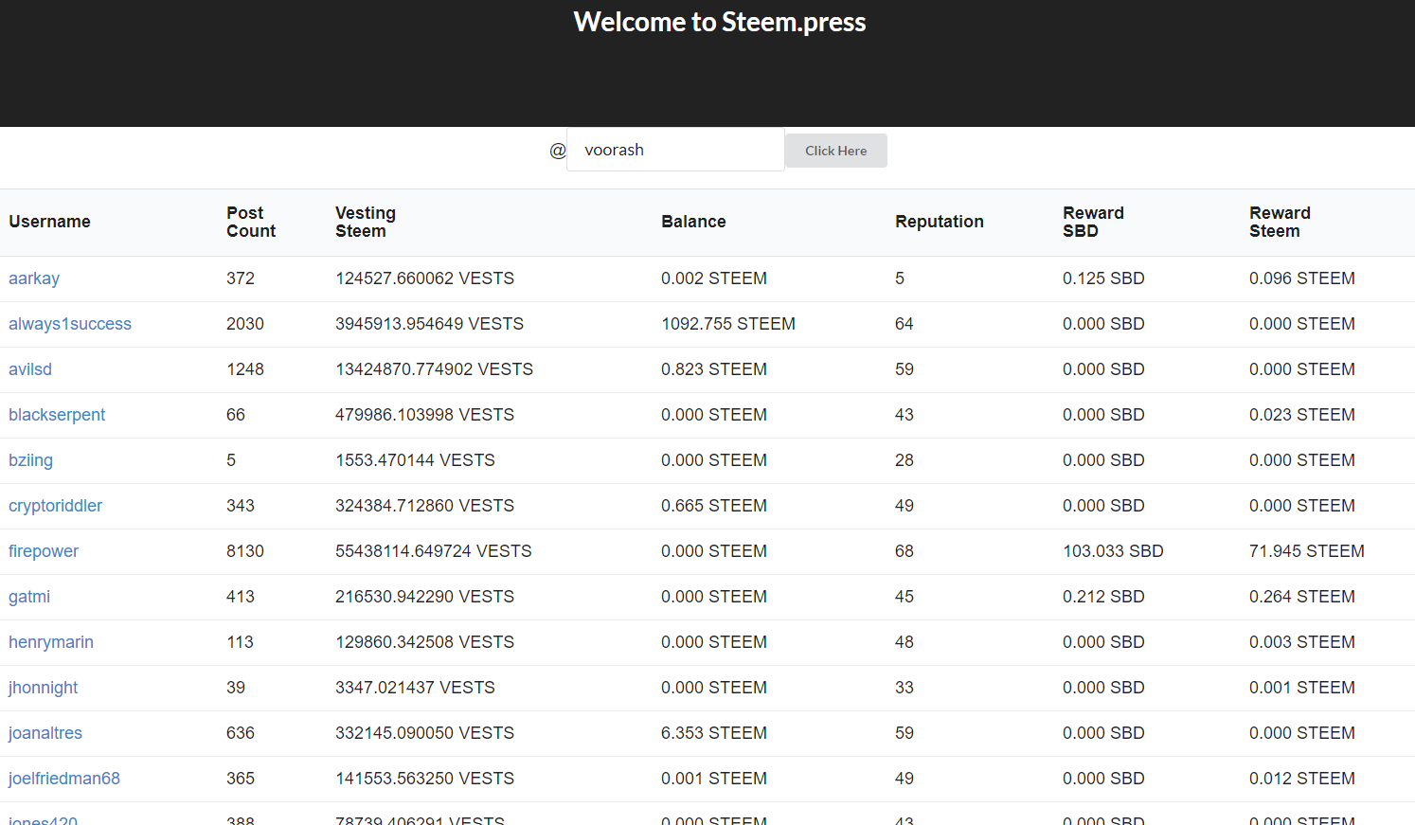1415x825 pixels.
Task: Select the 129860.342508 VESTS cell
Action: tap(424, 642)
